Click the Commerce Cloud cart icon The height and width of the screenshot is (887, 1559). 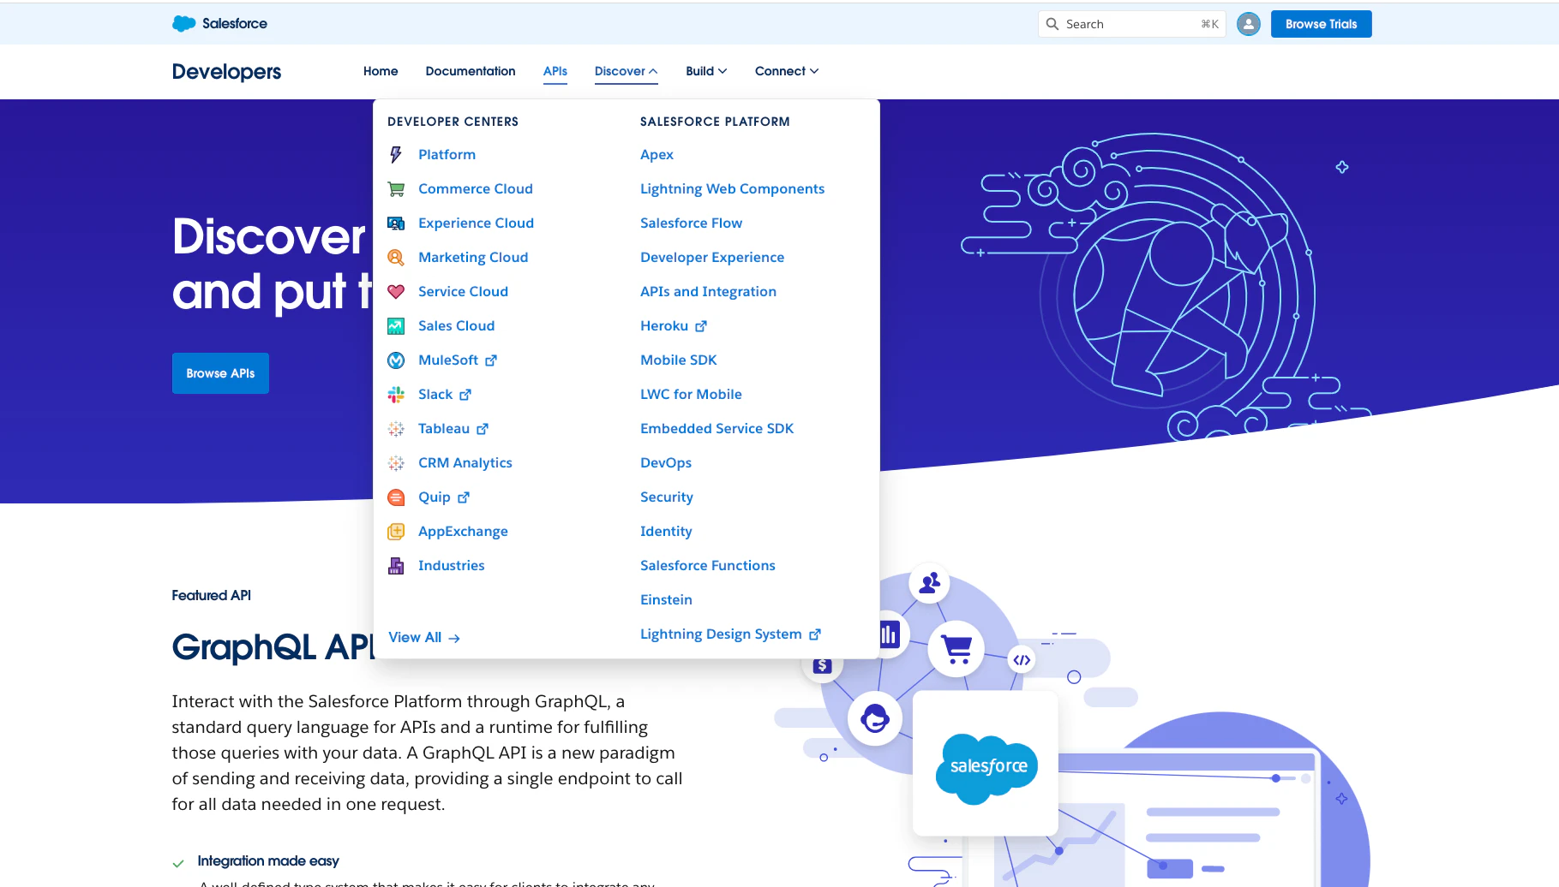coord(396,188)
